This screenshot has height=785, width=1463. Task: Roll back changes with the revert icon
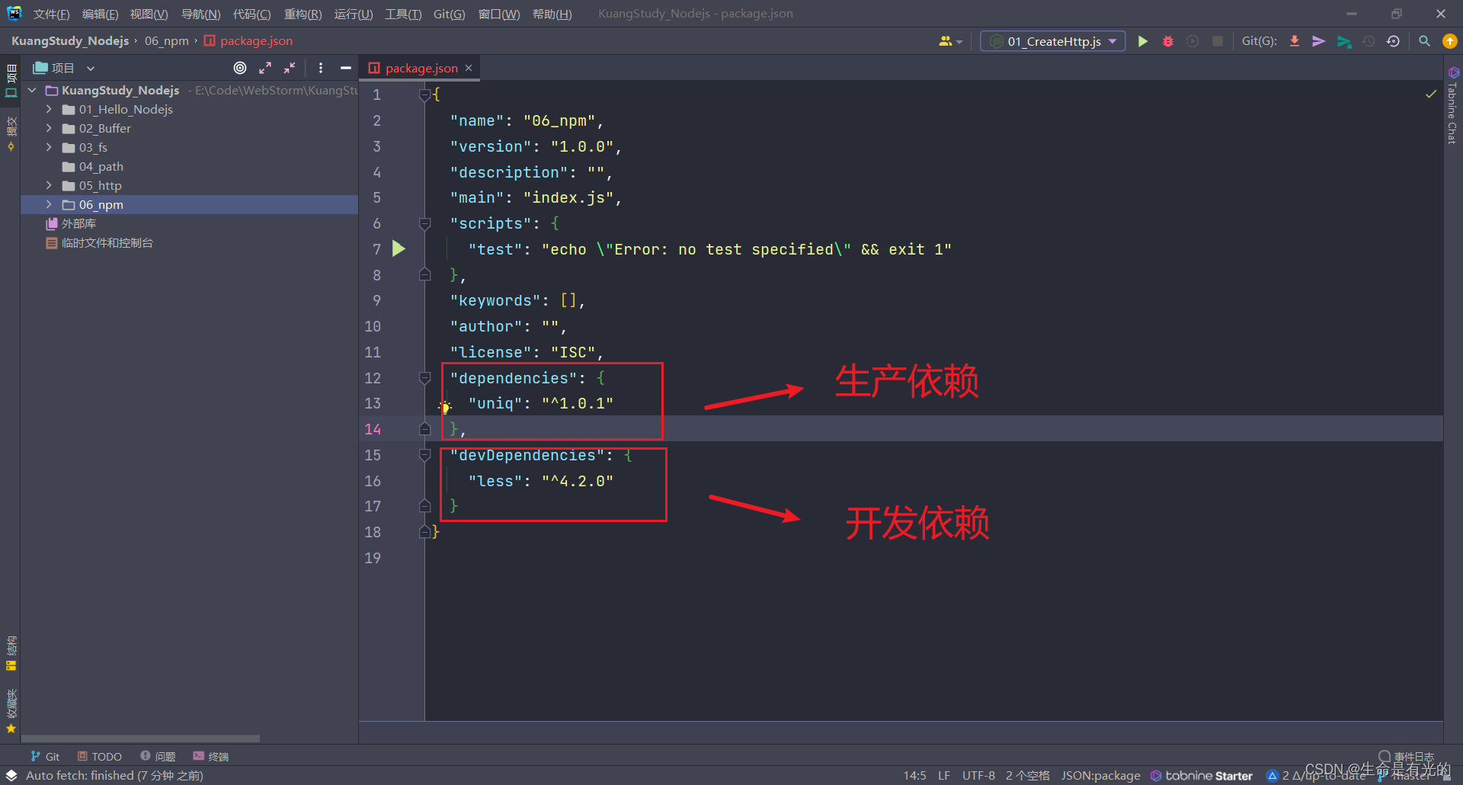click(x=1393, y=41)
